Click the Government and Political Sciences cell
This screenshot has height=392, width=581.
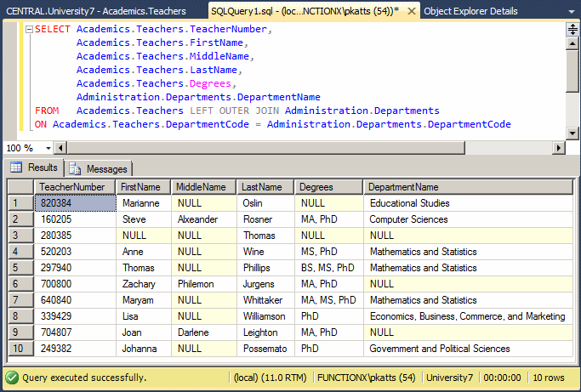pos(469,349)
